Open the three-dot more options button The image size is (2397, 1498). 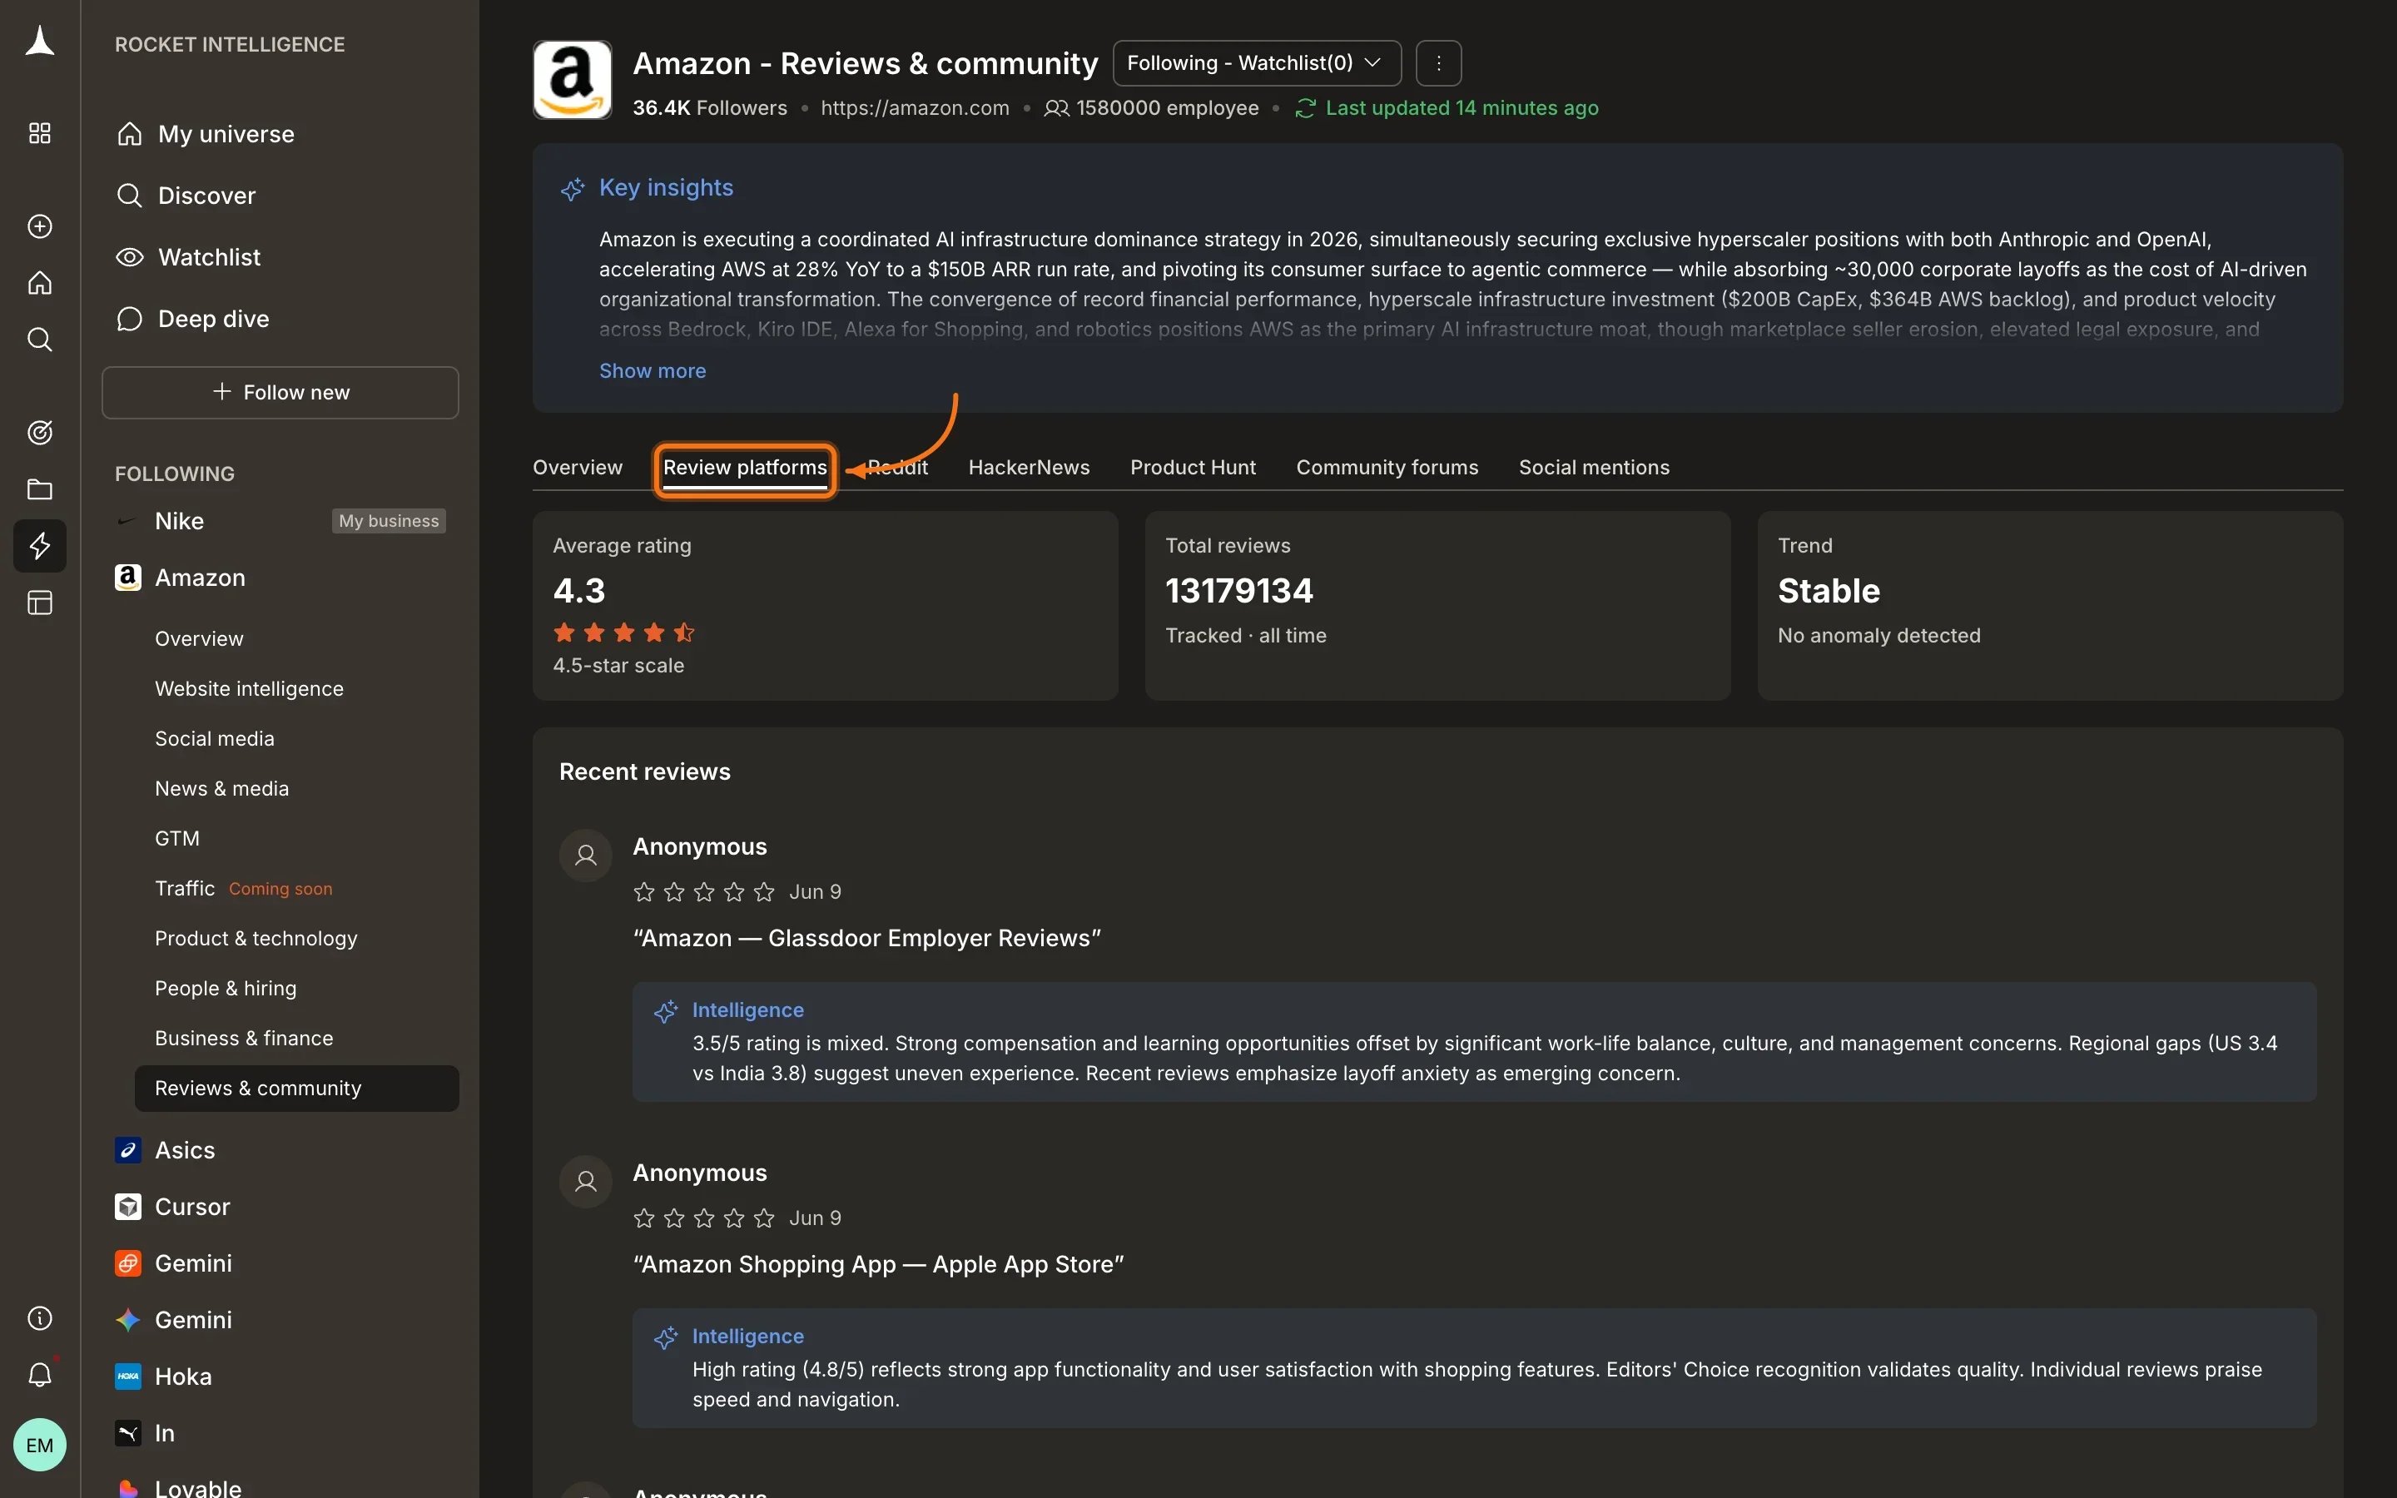click(x=1438, y=63)
